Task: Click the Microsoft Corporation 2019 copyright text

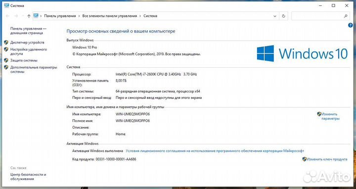Action: (136, 54)
